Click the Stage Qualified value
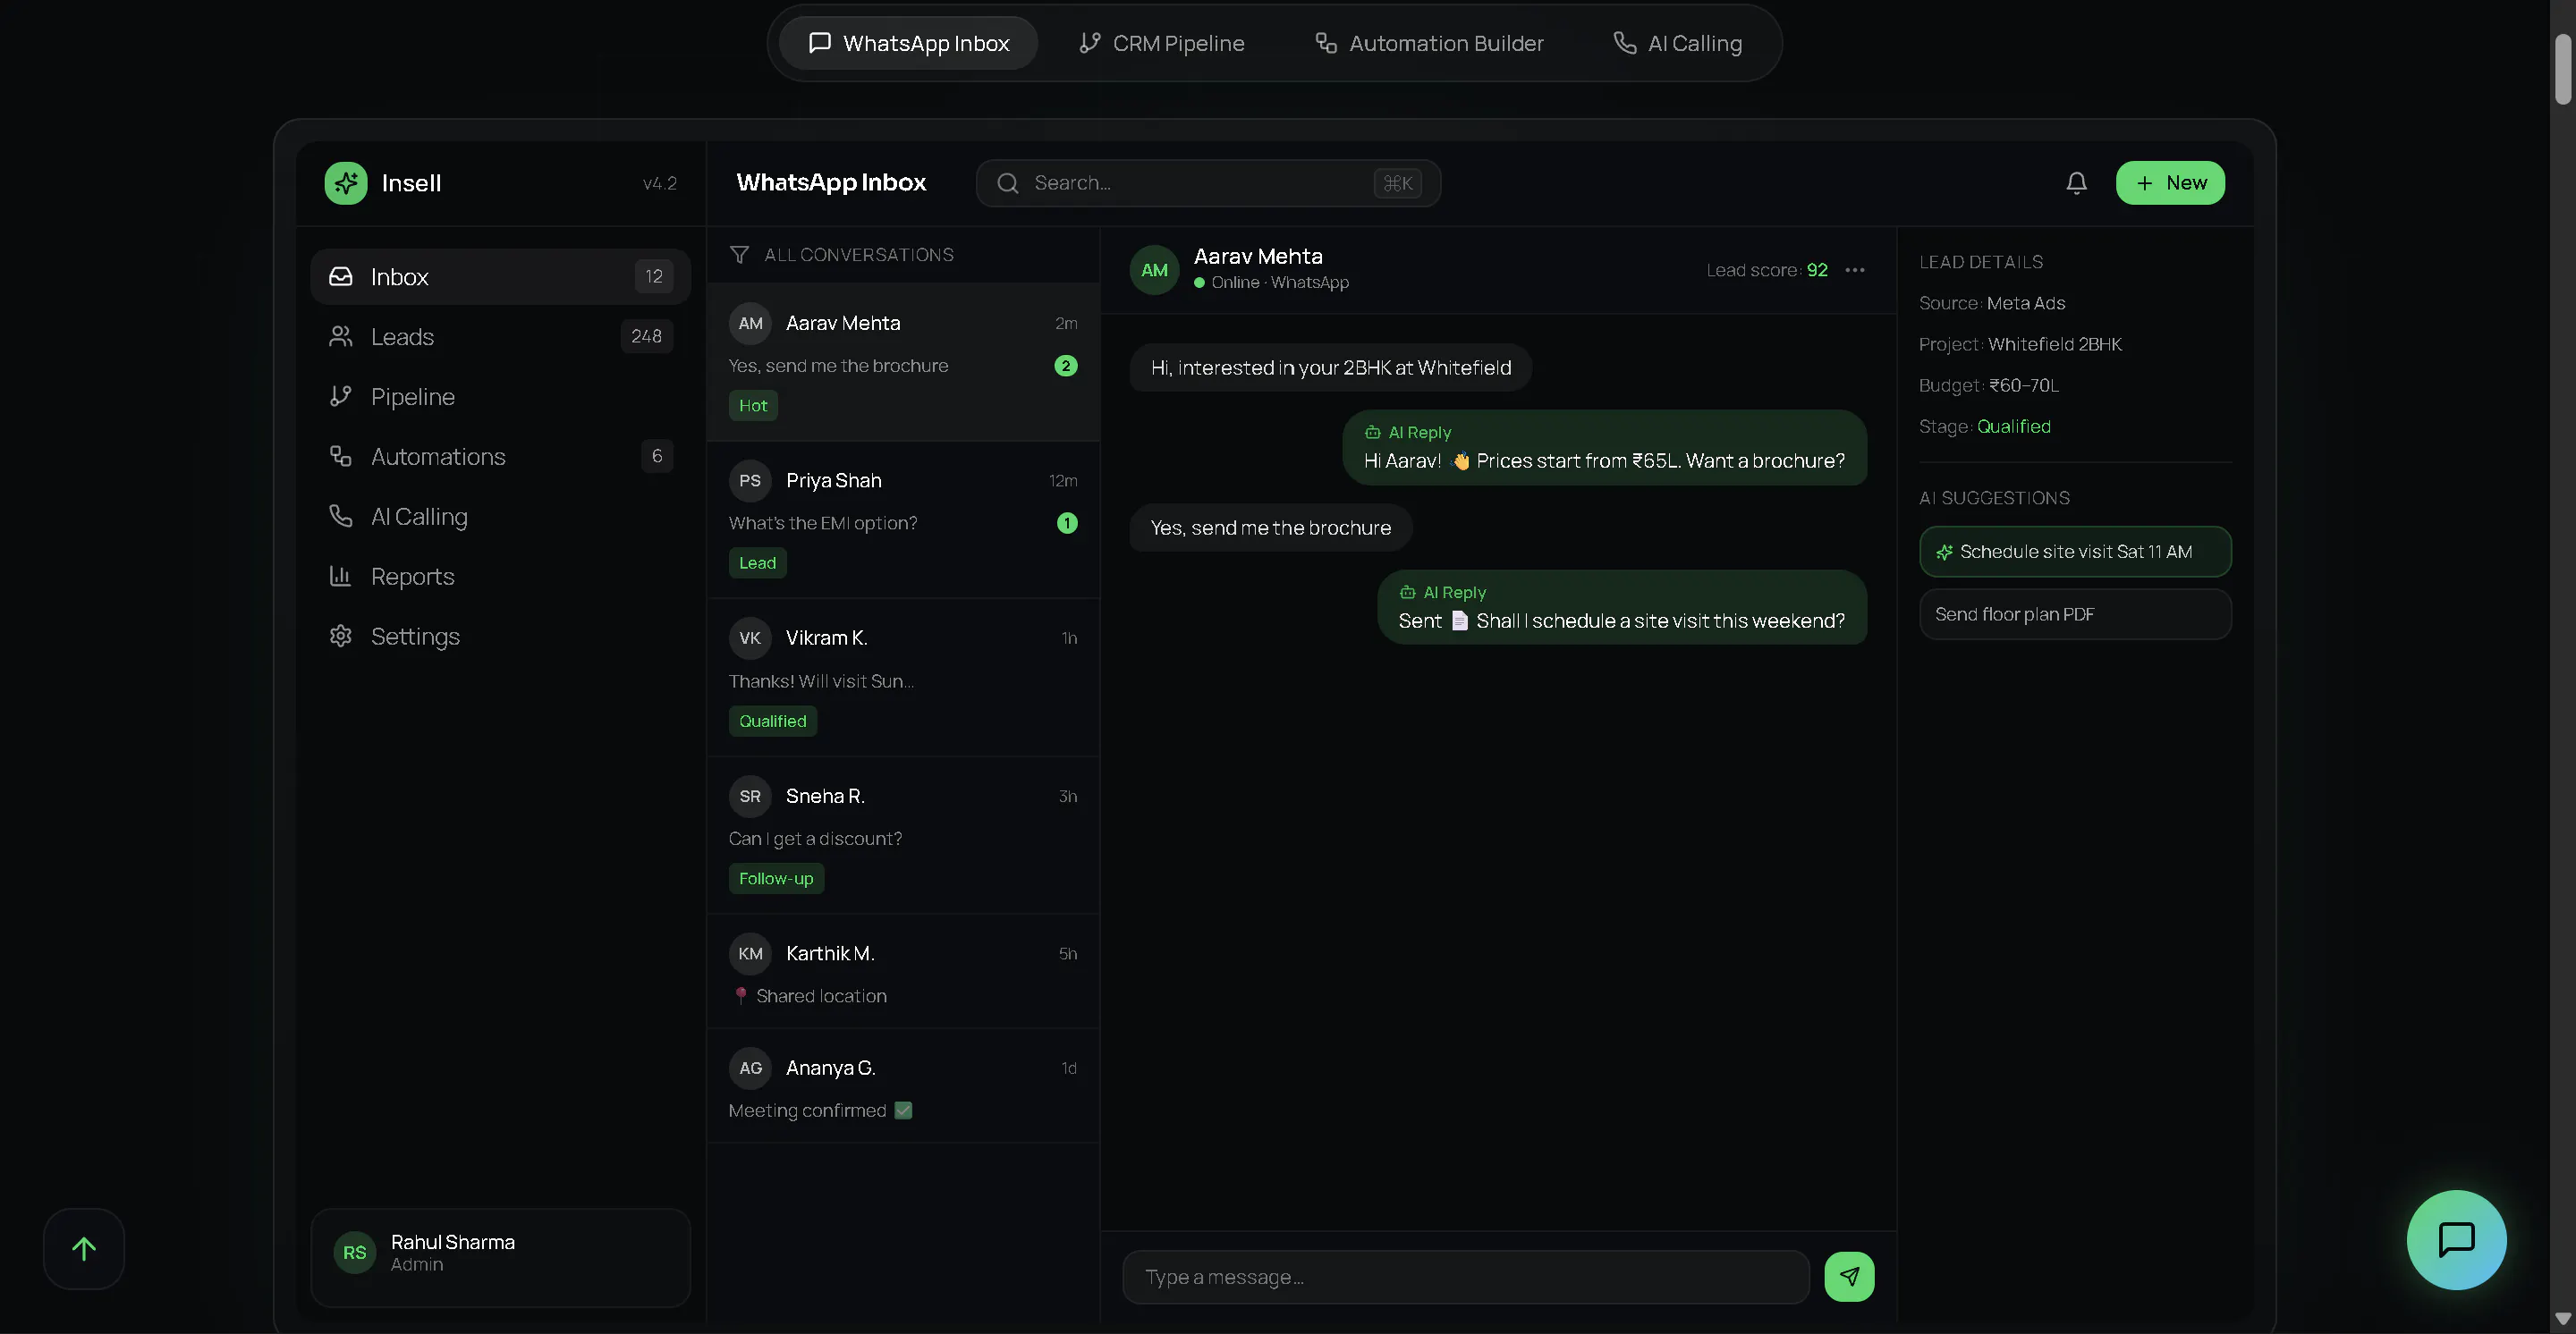Screen dimensions: 2576x1334 (x=2013, y=426)
